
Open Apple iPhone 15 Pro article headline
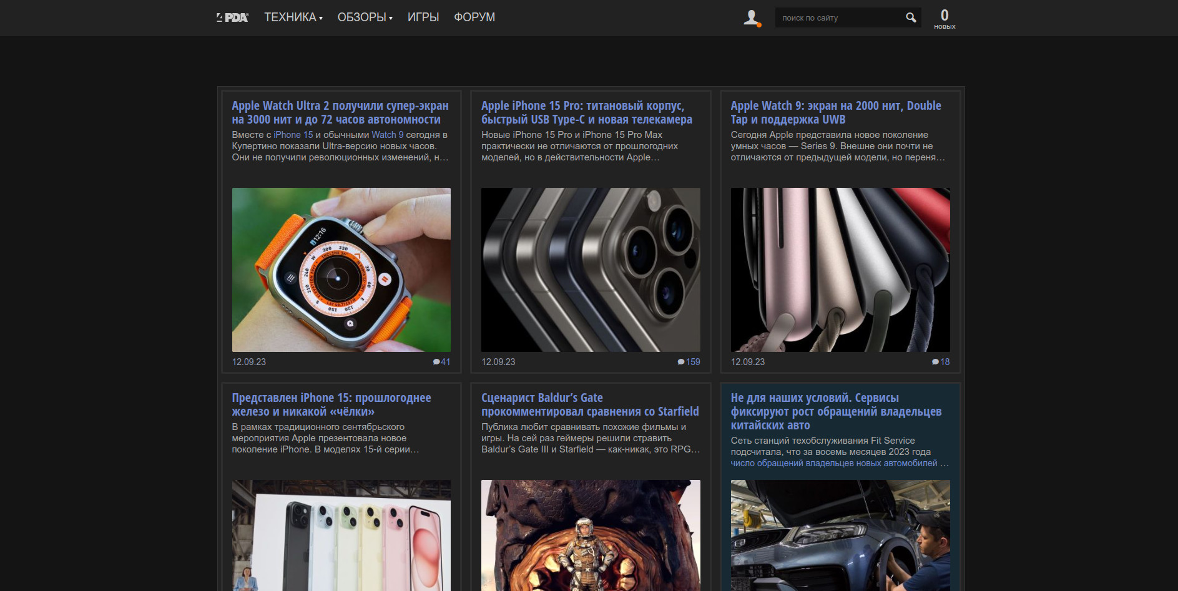click(587, 112)
